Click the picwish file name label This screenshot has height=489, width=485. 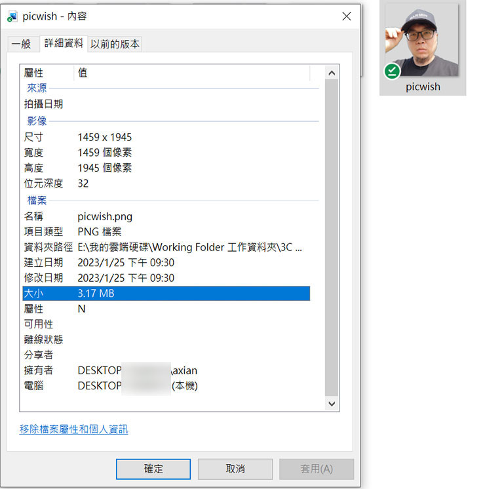pyautogui.click(x=423, y=87)
